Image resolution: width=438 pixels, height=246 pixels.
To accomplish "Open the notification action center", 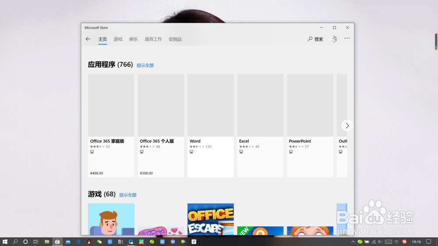I will tap(428, 242).
